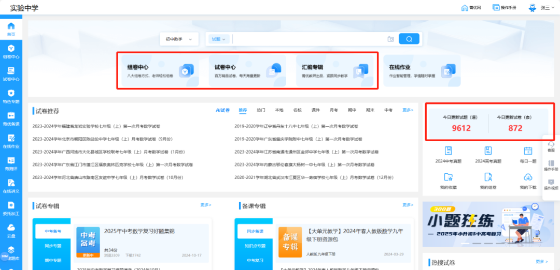Open the 在线作业 card under search bar
The height and width of the screenshot is (270, 560).
[422, 70]
